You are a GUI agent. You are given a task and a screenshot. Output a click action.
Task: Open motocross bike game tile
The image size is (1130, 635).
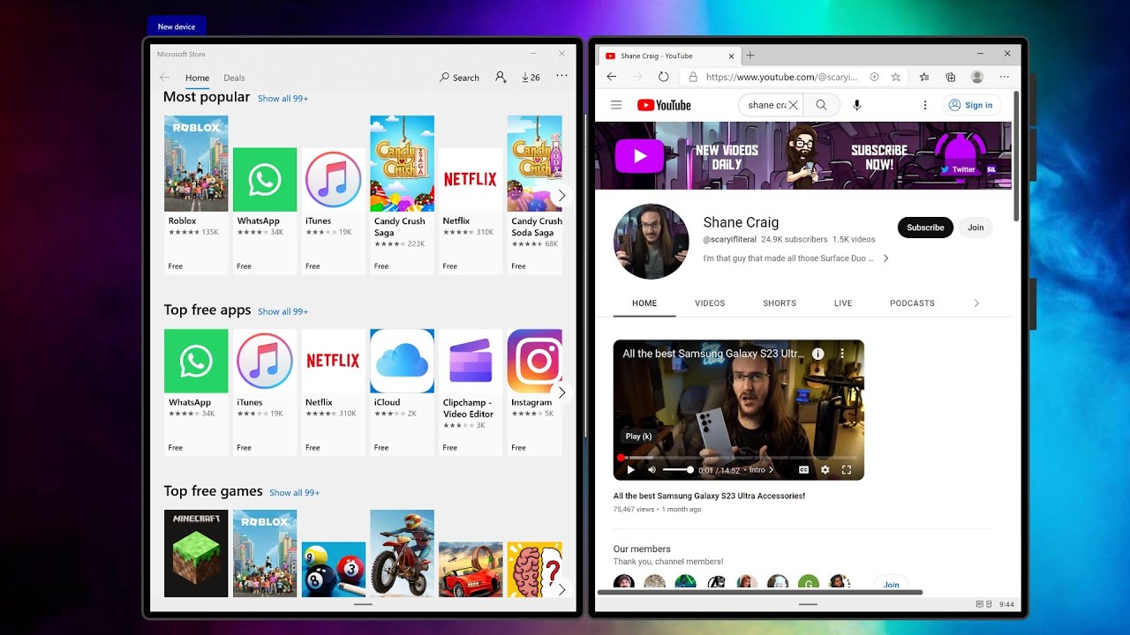point(402,553)
